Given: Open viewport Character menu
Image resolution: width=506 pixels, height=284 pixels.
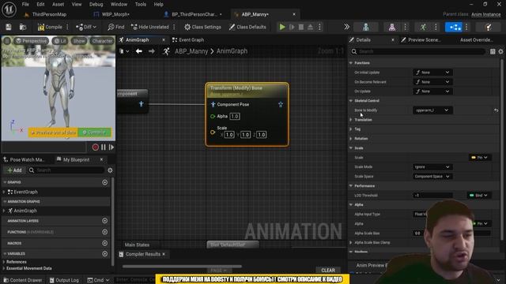Looking at the screenshot, I should (102, 41).
